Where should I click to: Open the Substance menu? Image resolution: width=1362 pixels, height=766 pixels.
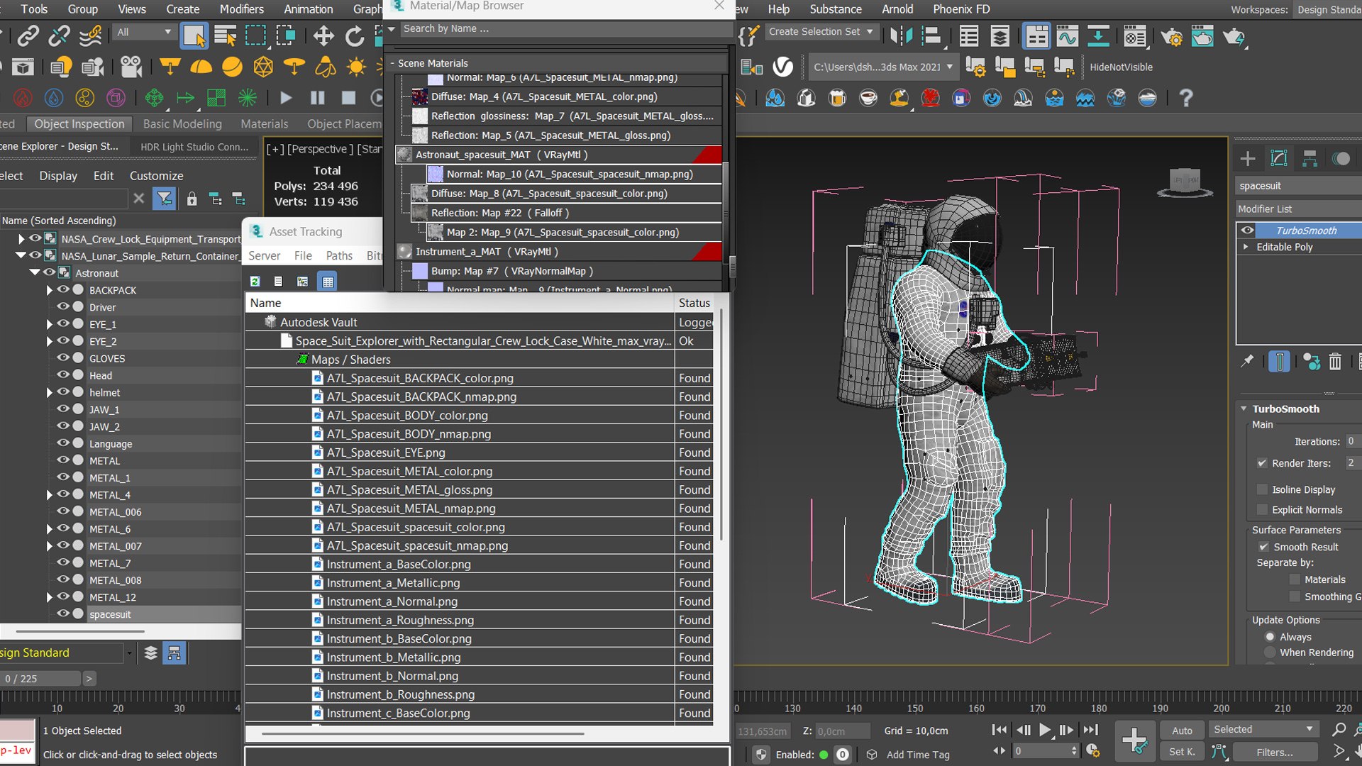pyautogui.click(x=836, y=9)
